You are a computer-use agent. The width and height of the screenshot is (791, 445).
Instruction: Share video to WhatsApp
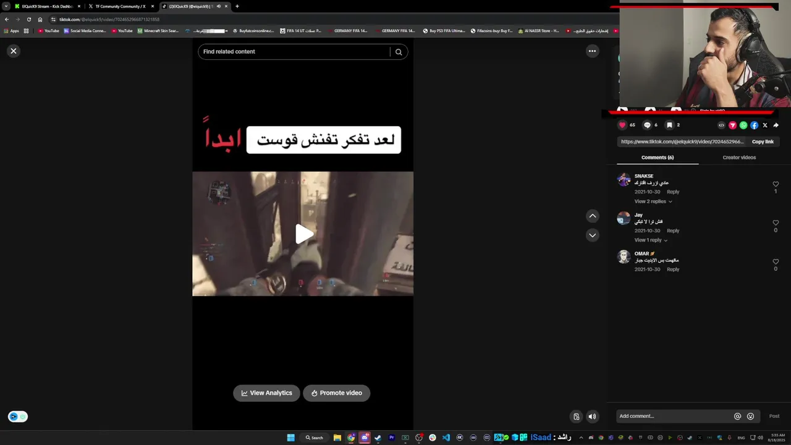743,125
